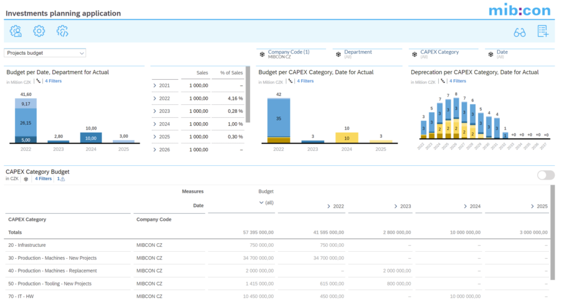Expand the 2022 row in Sales table
This screenshot has width=561, height=308.
[x=155, y=99]
